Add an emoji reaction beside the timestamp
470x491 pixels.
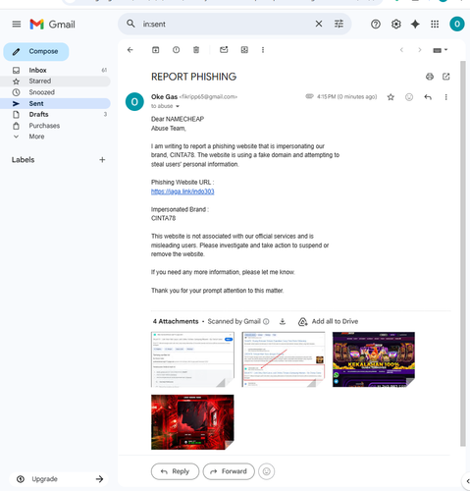pyautogui.click(x=409, y=97)
